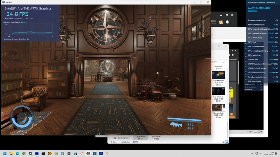Show hidden system tray icons

(x=252, y=154)
